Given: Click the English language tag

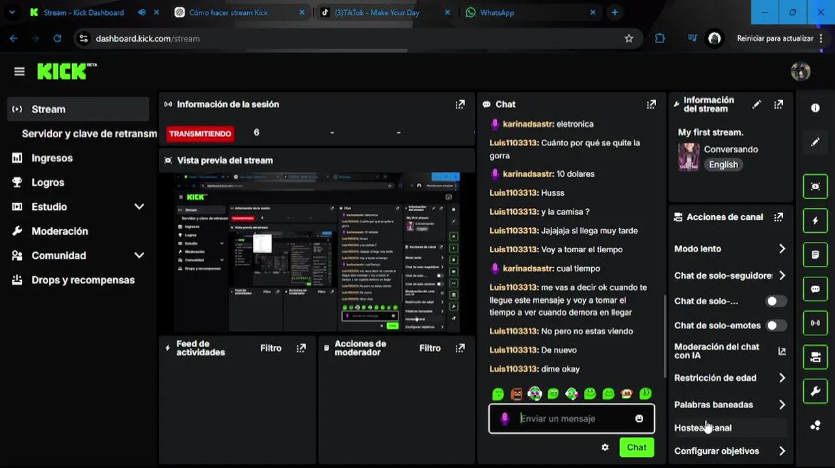Looking at the screenshot, I should (723, 164).
